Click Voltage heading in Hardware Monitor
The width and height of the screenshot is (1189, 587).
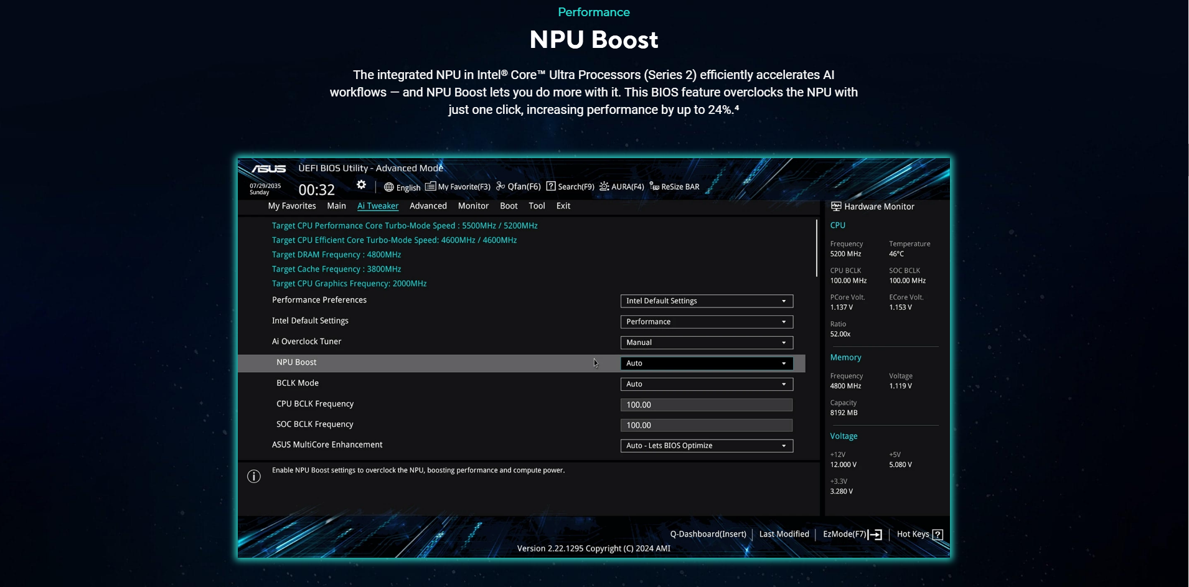pyautogui.click(x=844, y=436)
